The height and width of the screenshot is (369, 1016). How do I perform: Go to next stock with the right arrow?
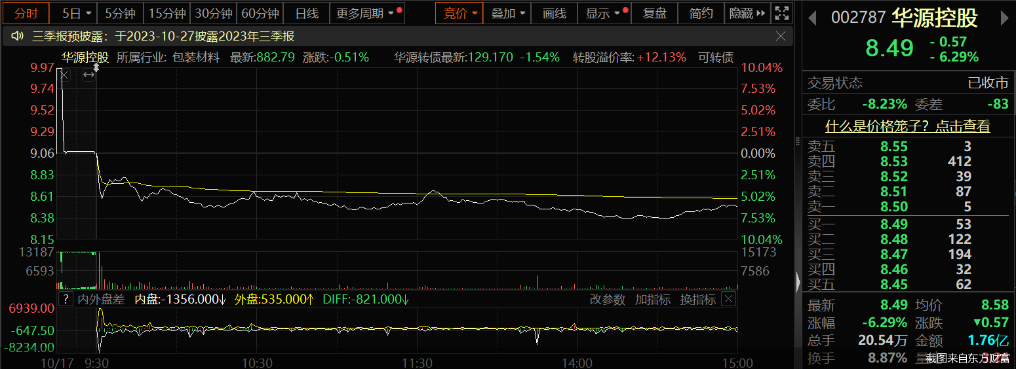1005,18
